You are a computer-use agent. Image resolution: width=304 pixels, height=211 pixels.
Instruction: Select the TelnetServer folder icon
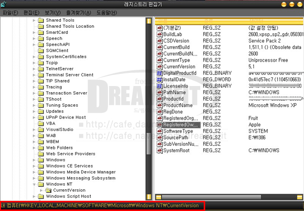pos(41,69)
